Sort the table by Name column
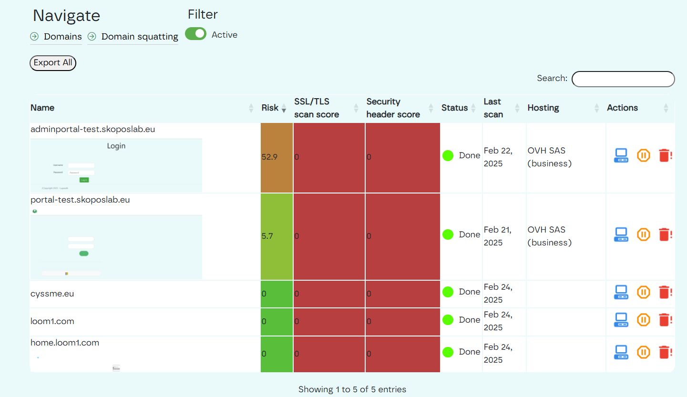 click(x=145, y=108)
